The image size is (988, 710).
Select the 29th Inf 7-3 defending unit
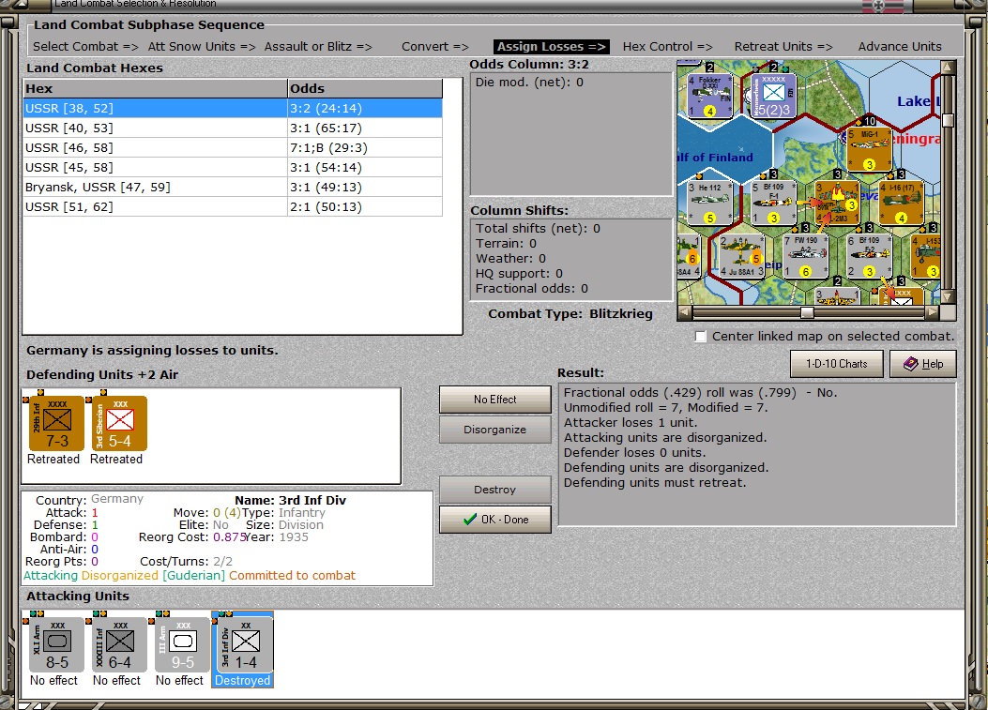pos(56,423)
